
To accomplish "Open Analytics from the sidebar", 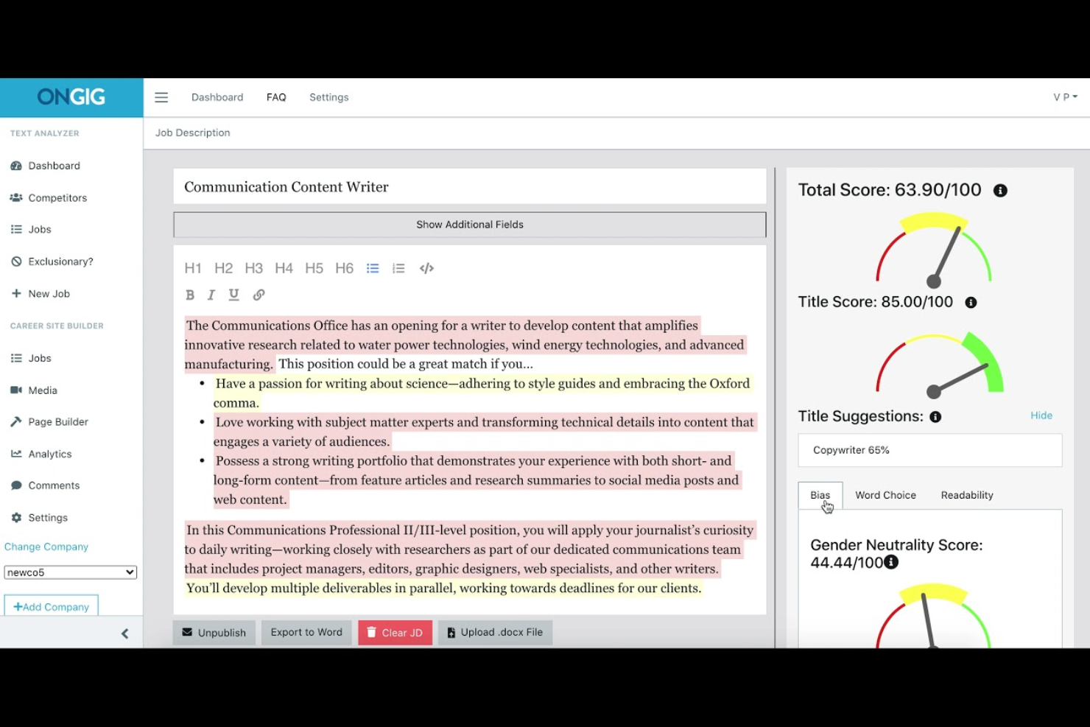I will pyautogui.click(x=49, y=454).
